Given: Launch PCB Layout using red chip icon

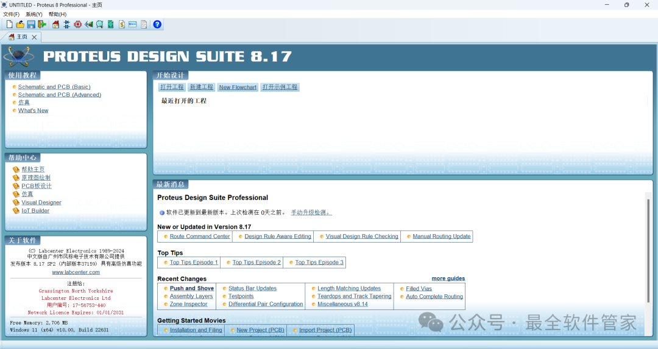Looking at the screenshot, I should pyautogui.click(x=77, y=24).
